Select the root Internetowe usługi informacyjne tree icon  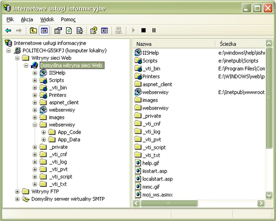click(x=8, y=43)
